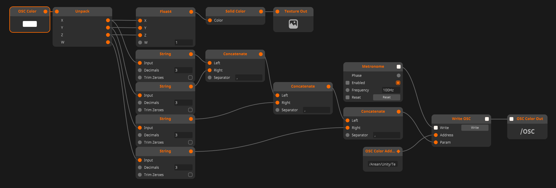This screenshot has height=188, width=556.
Task: Toggle the Metronome Enabled checkbox
Action: [398, 83]
